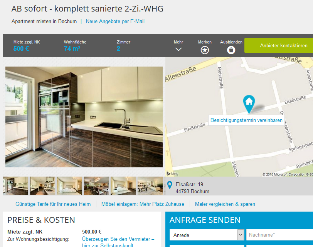Open Möbel einlagern: Mehr Platz Zuhause
313x247 pixels.
[x=143, y=204]
